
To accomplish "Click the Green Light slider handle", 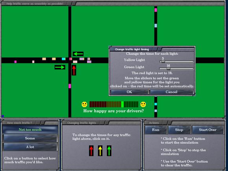I will click(169, 69).
